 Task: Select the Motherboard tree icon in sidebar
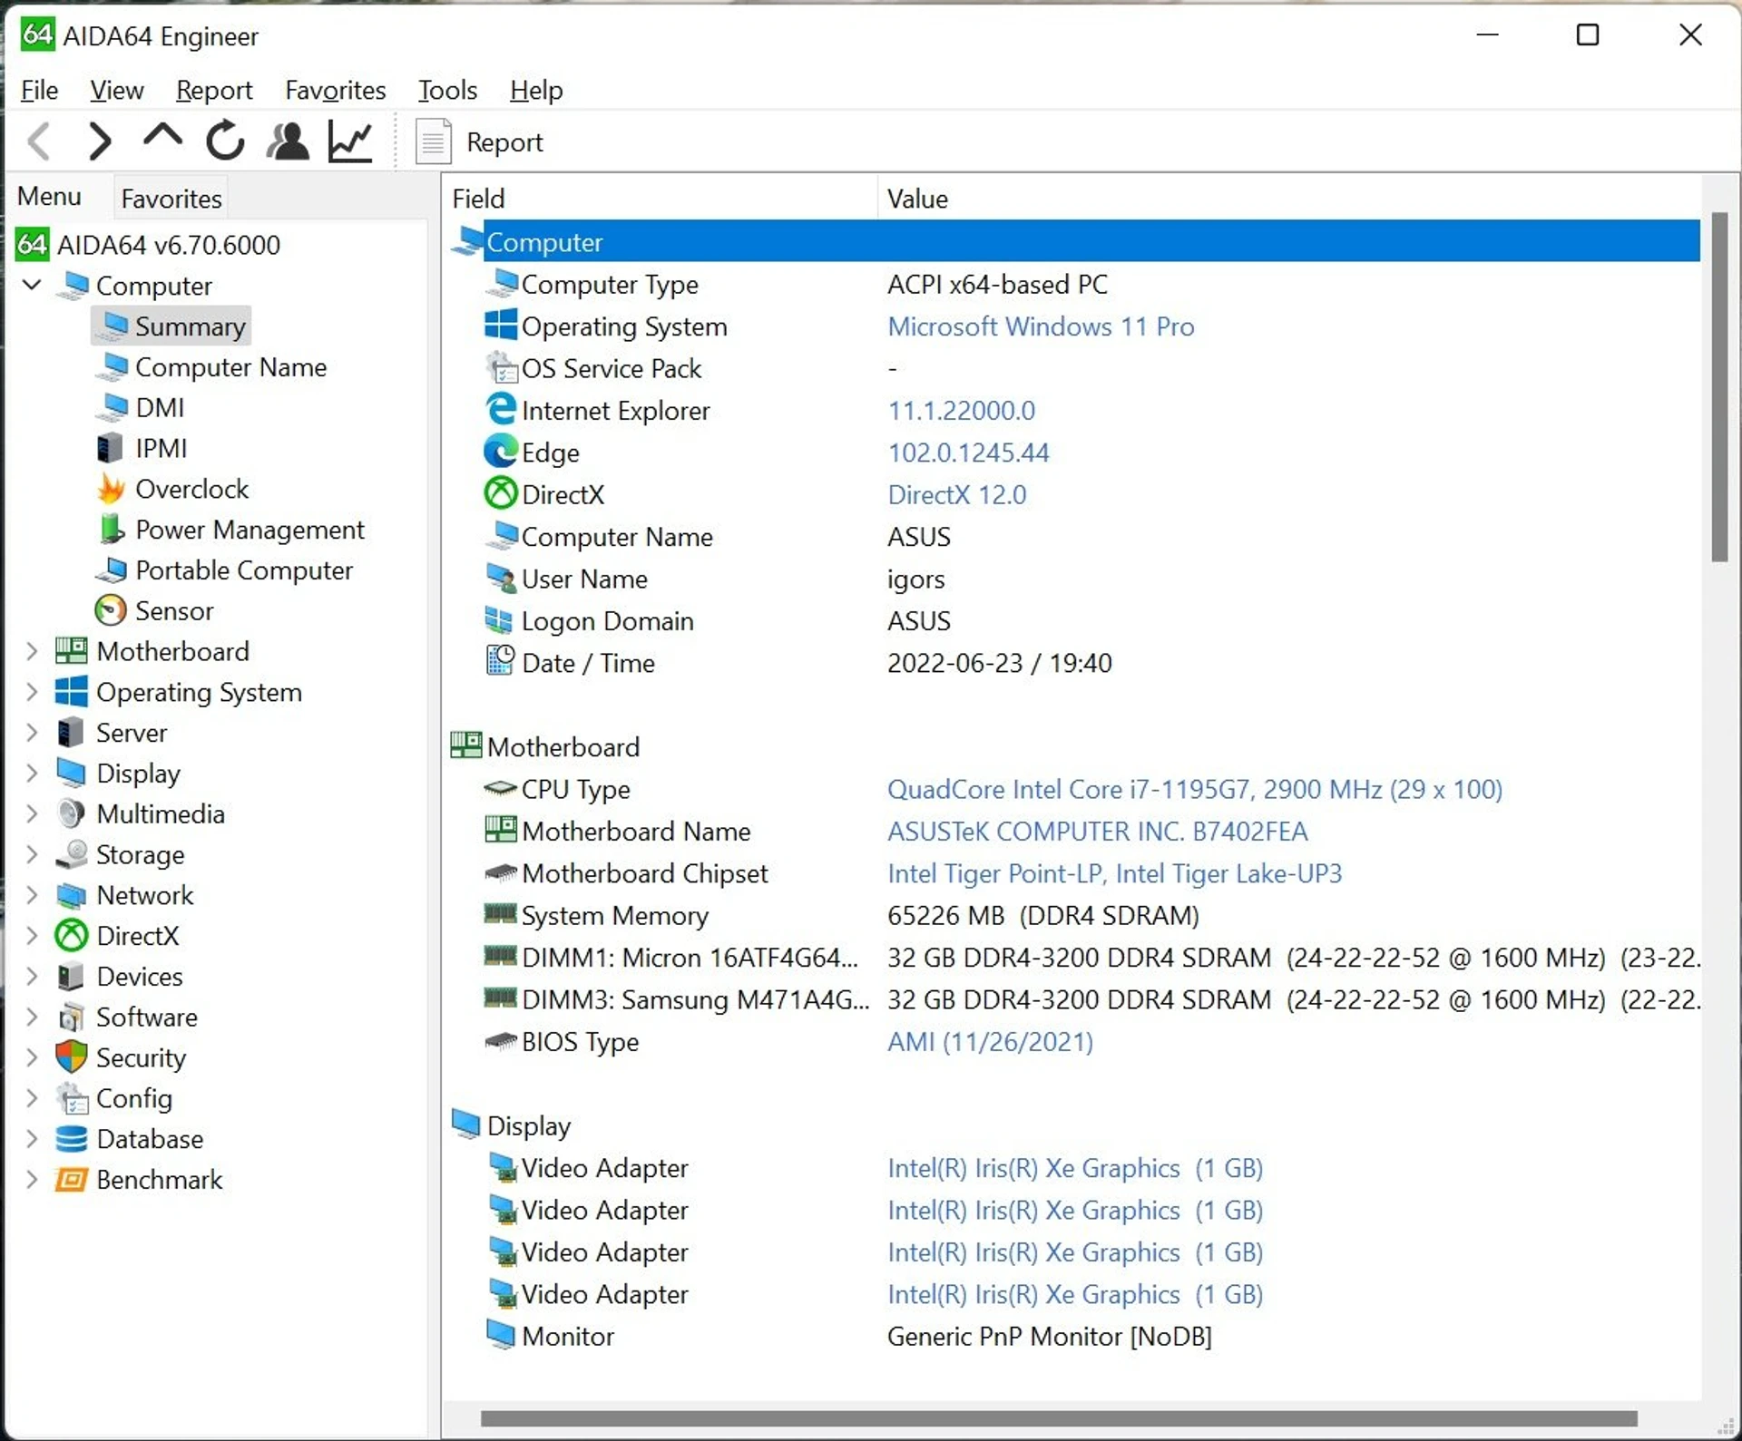click(72, 651)
